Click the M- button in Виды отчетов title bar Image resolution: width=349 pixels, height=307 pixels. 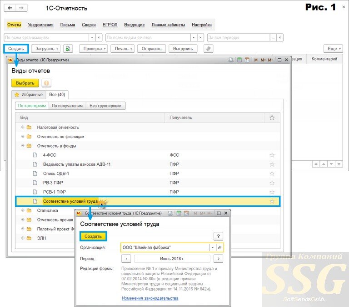tap(270, 60)
